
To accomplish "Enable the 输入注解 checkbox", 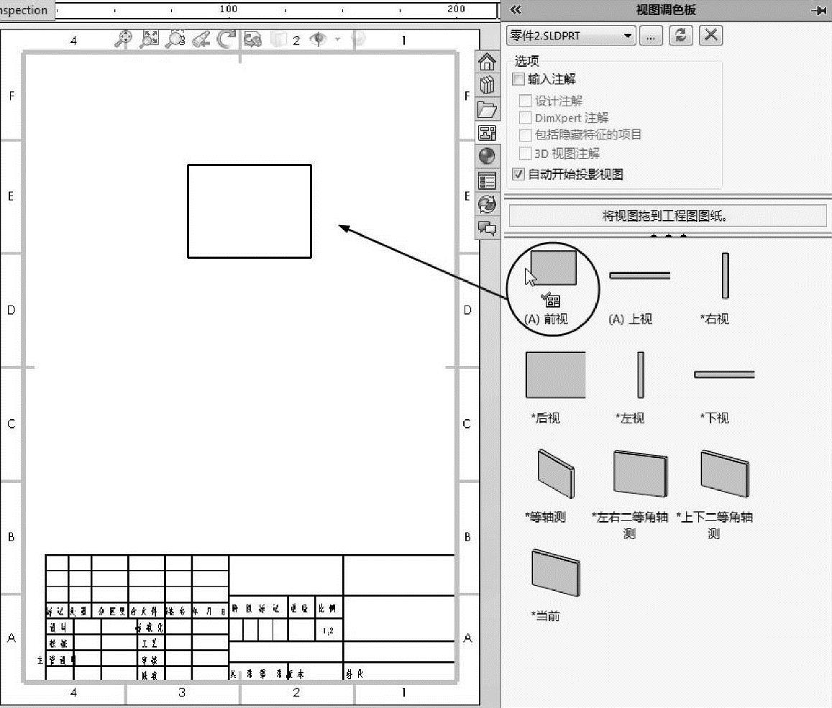I will [518, 79].
